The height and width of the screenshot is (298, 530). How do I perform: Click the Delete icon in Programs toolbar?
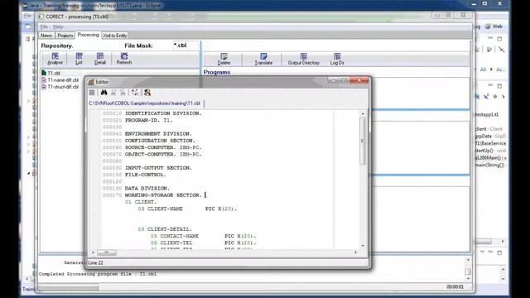point(224,59)
